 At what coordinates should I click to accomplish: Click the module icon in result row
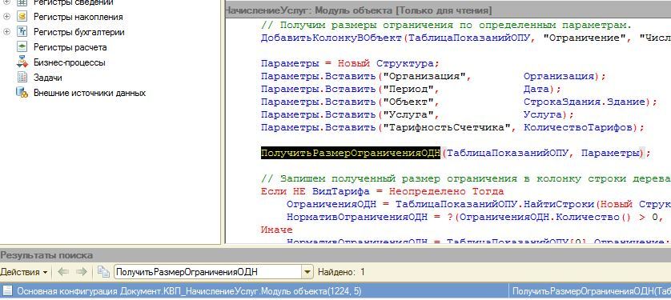click(x=7, y=291)
